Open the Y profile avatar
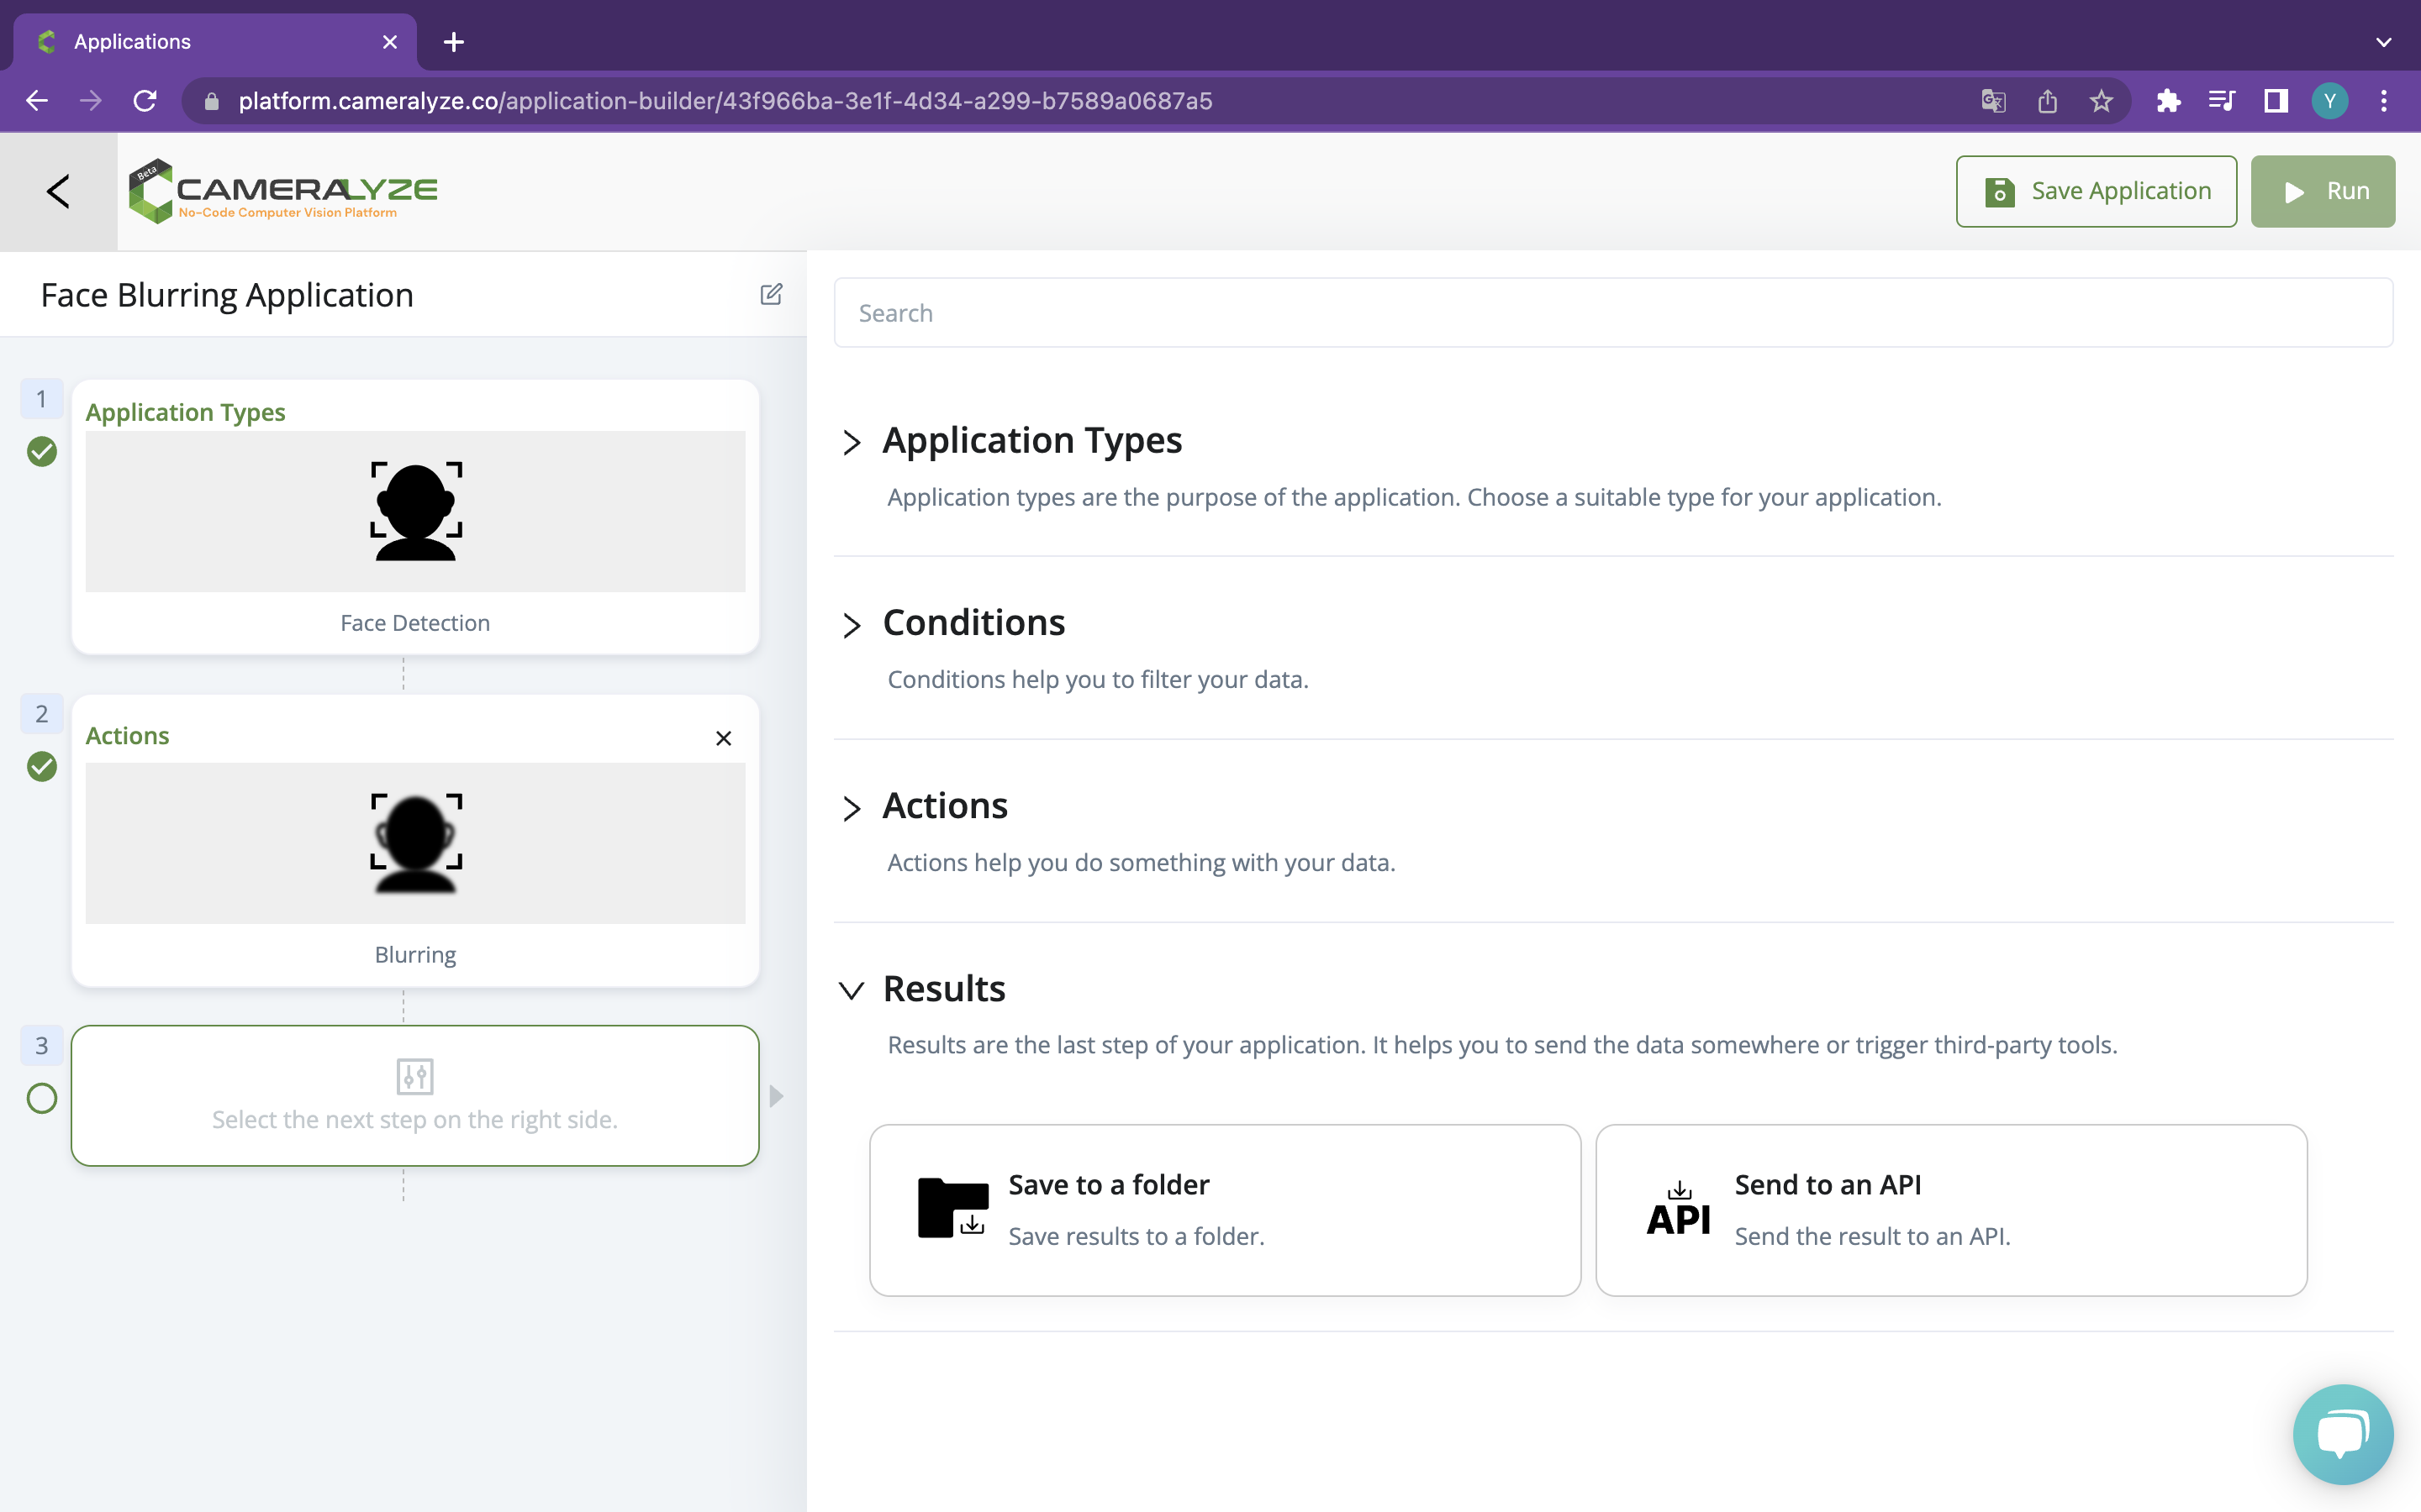Screen dimensions: 2421x1512 tap(2330, 101)
